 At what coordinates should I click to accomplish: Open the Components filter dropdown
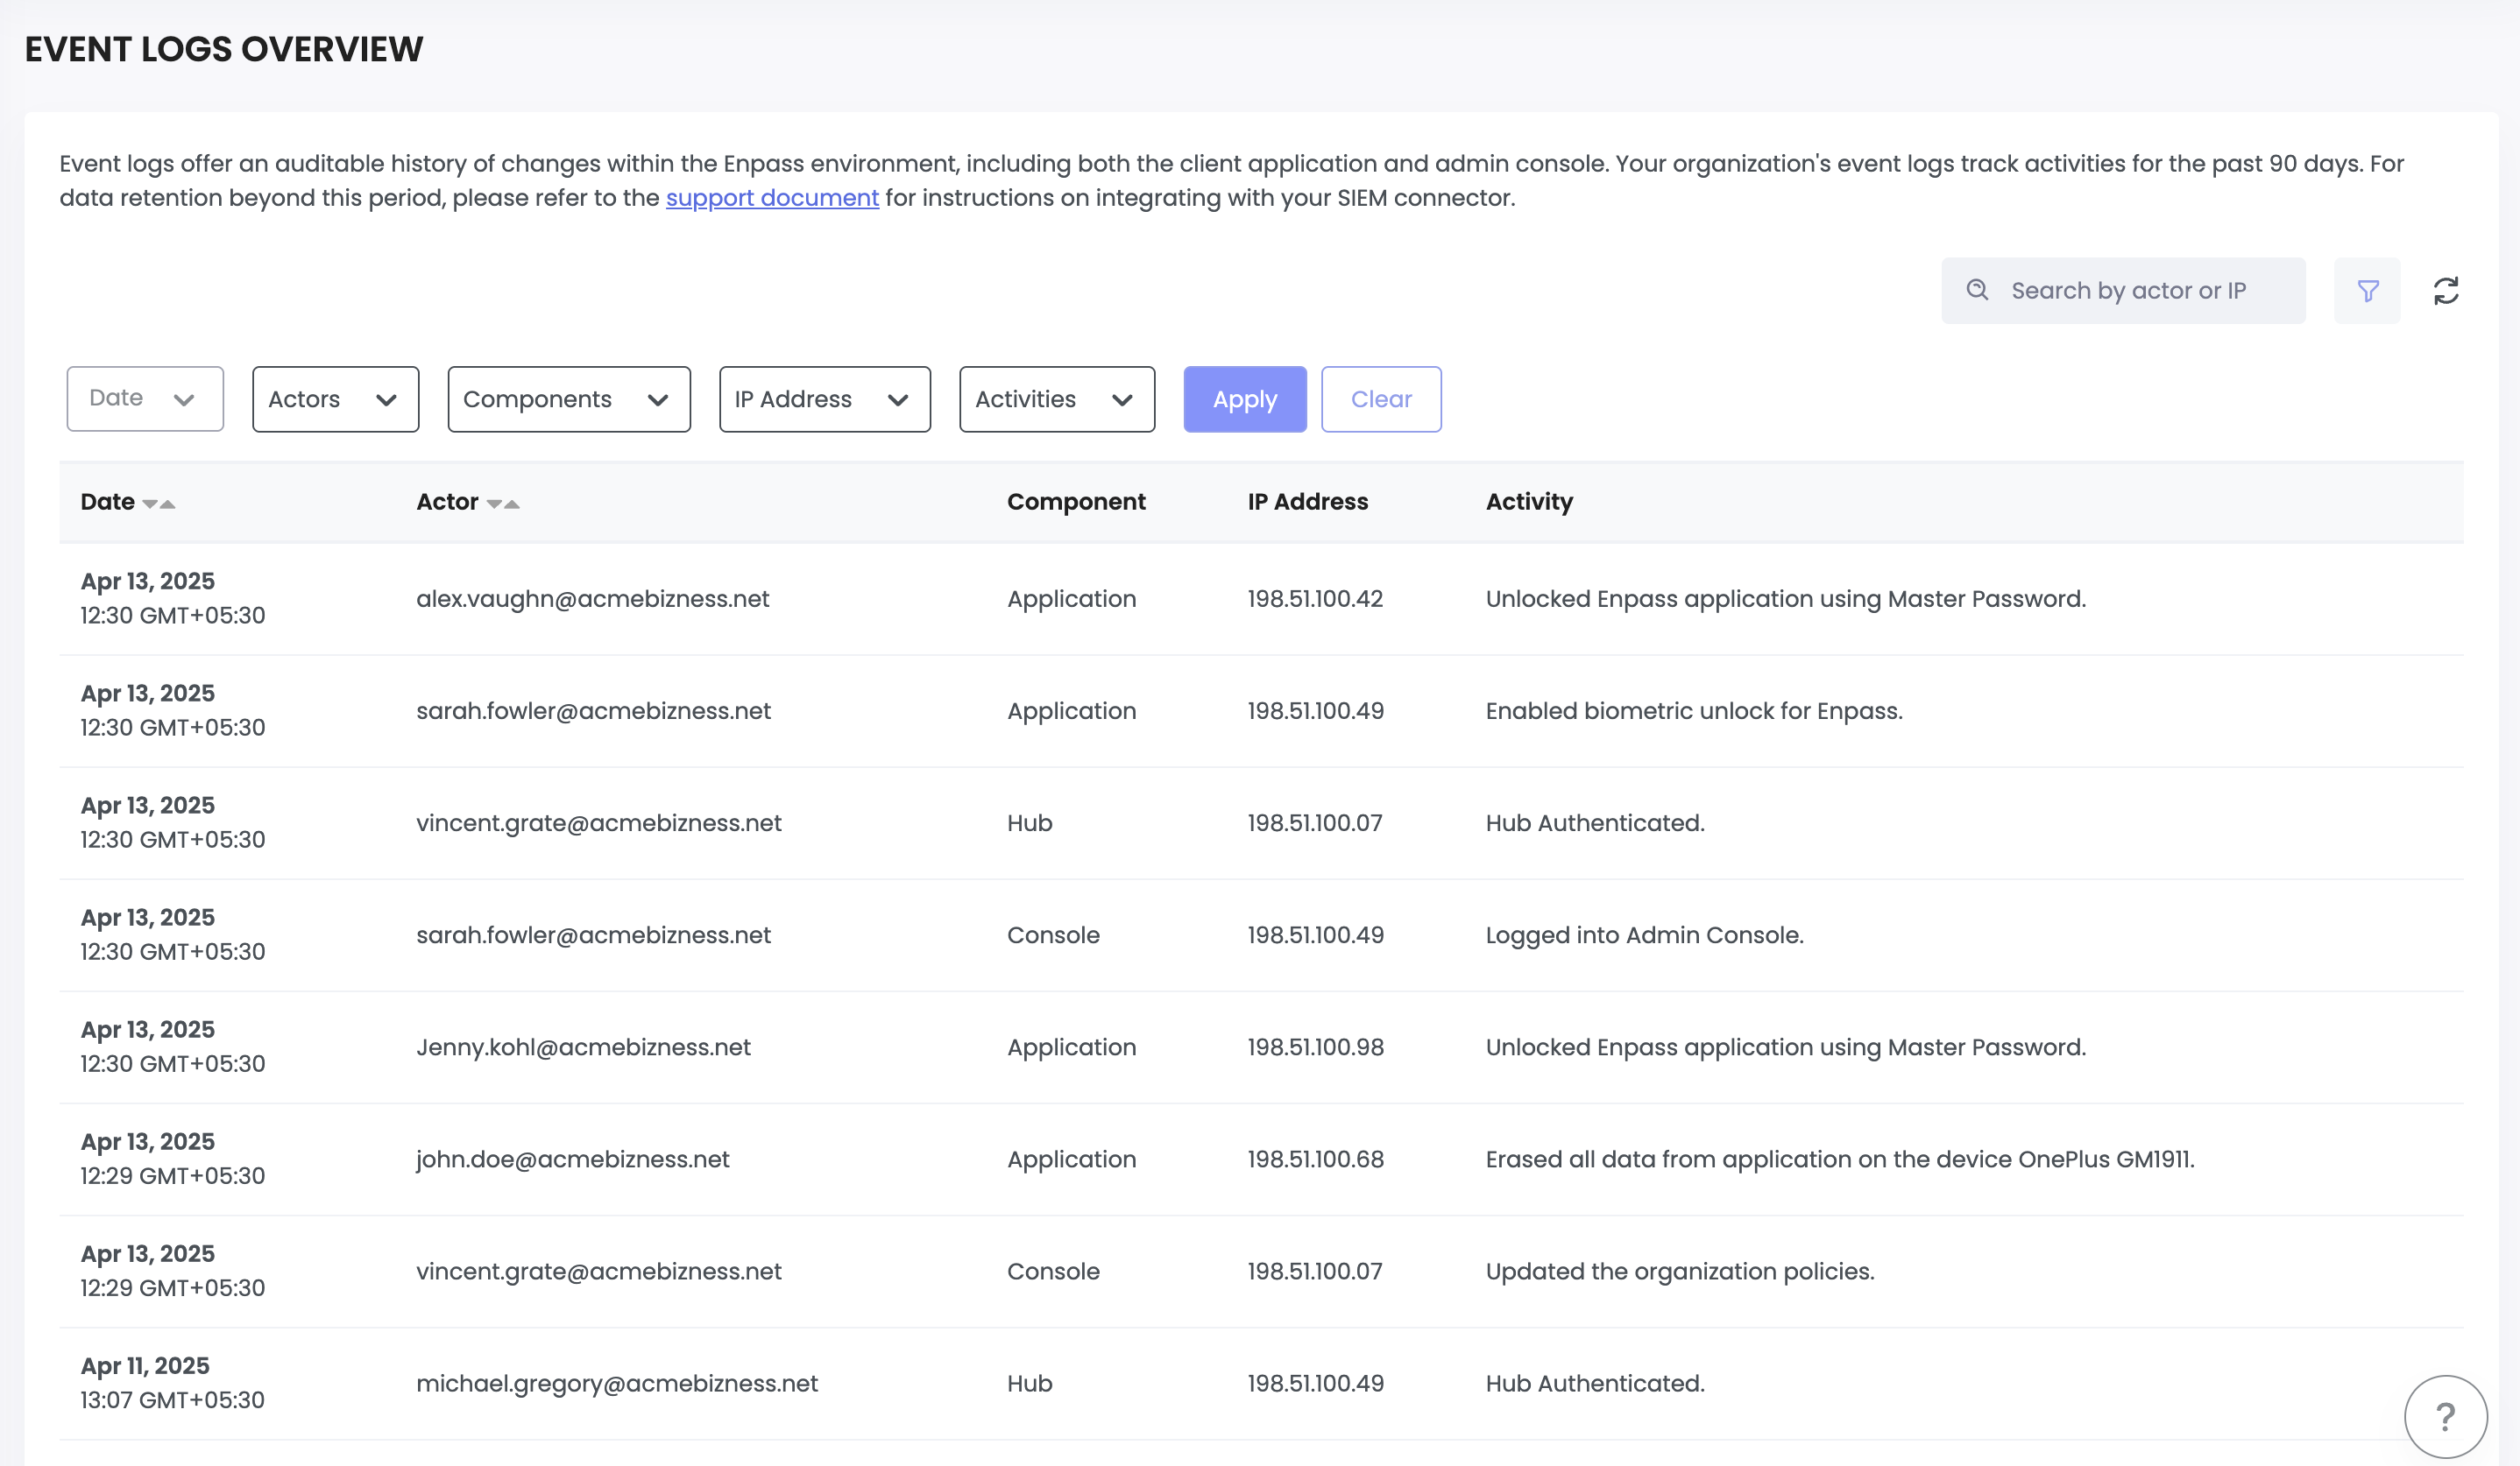(569, 398)
